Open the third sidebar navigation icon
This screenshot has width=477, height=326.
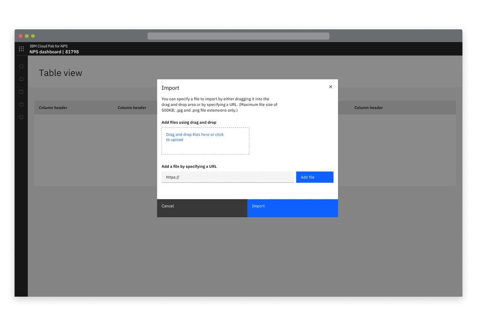[21, 92]
